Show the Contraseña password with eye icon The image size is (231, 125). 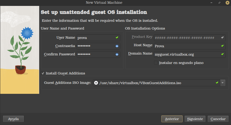coord(117,46)
